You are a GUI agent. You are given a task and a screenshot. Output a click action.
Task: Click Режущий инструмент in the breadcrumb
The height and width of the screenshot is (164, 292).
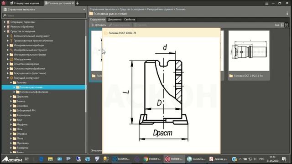click(x=160, y=9)
